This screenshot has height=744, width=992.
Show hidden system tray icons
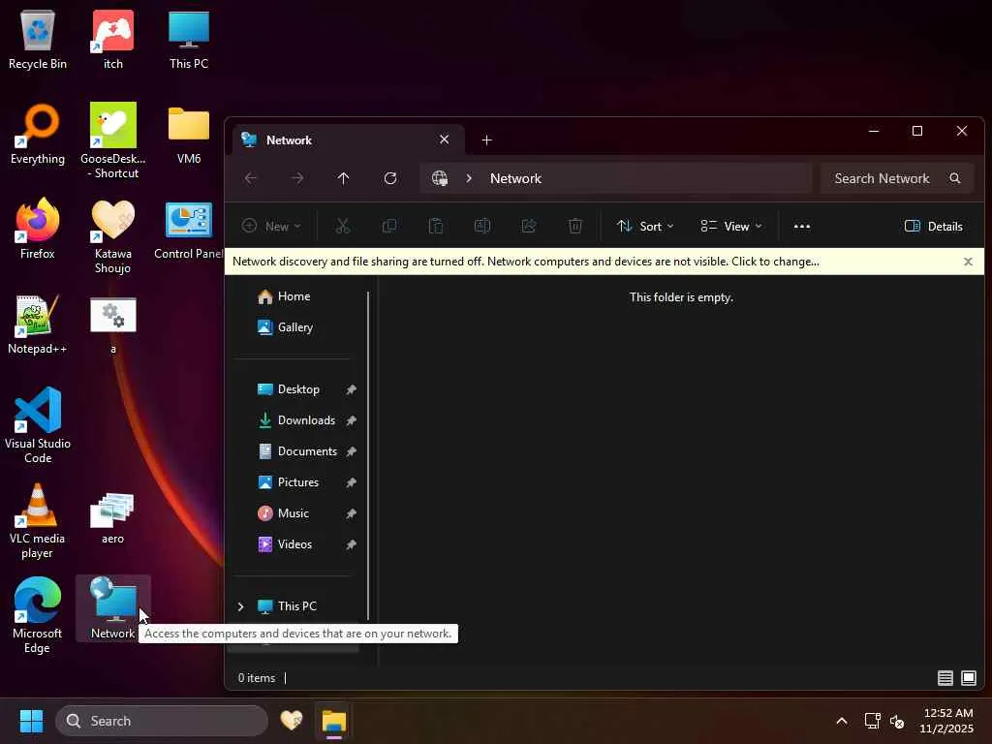842,721
